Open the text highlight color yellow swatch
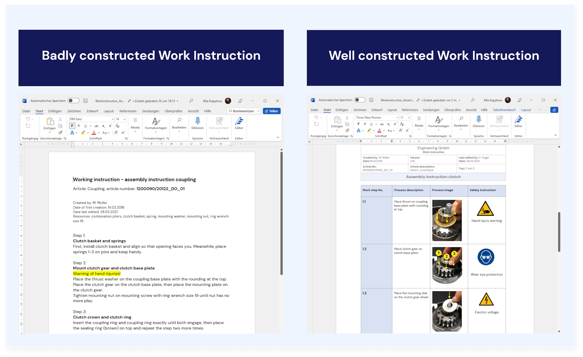This screenshot has height=357, width=583. coord(83,133)
